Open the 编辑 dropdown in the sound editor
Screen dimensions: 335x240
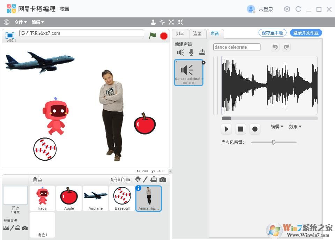click(x=276, y=127)
